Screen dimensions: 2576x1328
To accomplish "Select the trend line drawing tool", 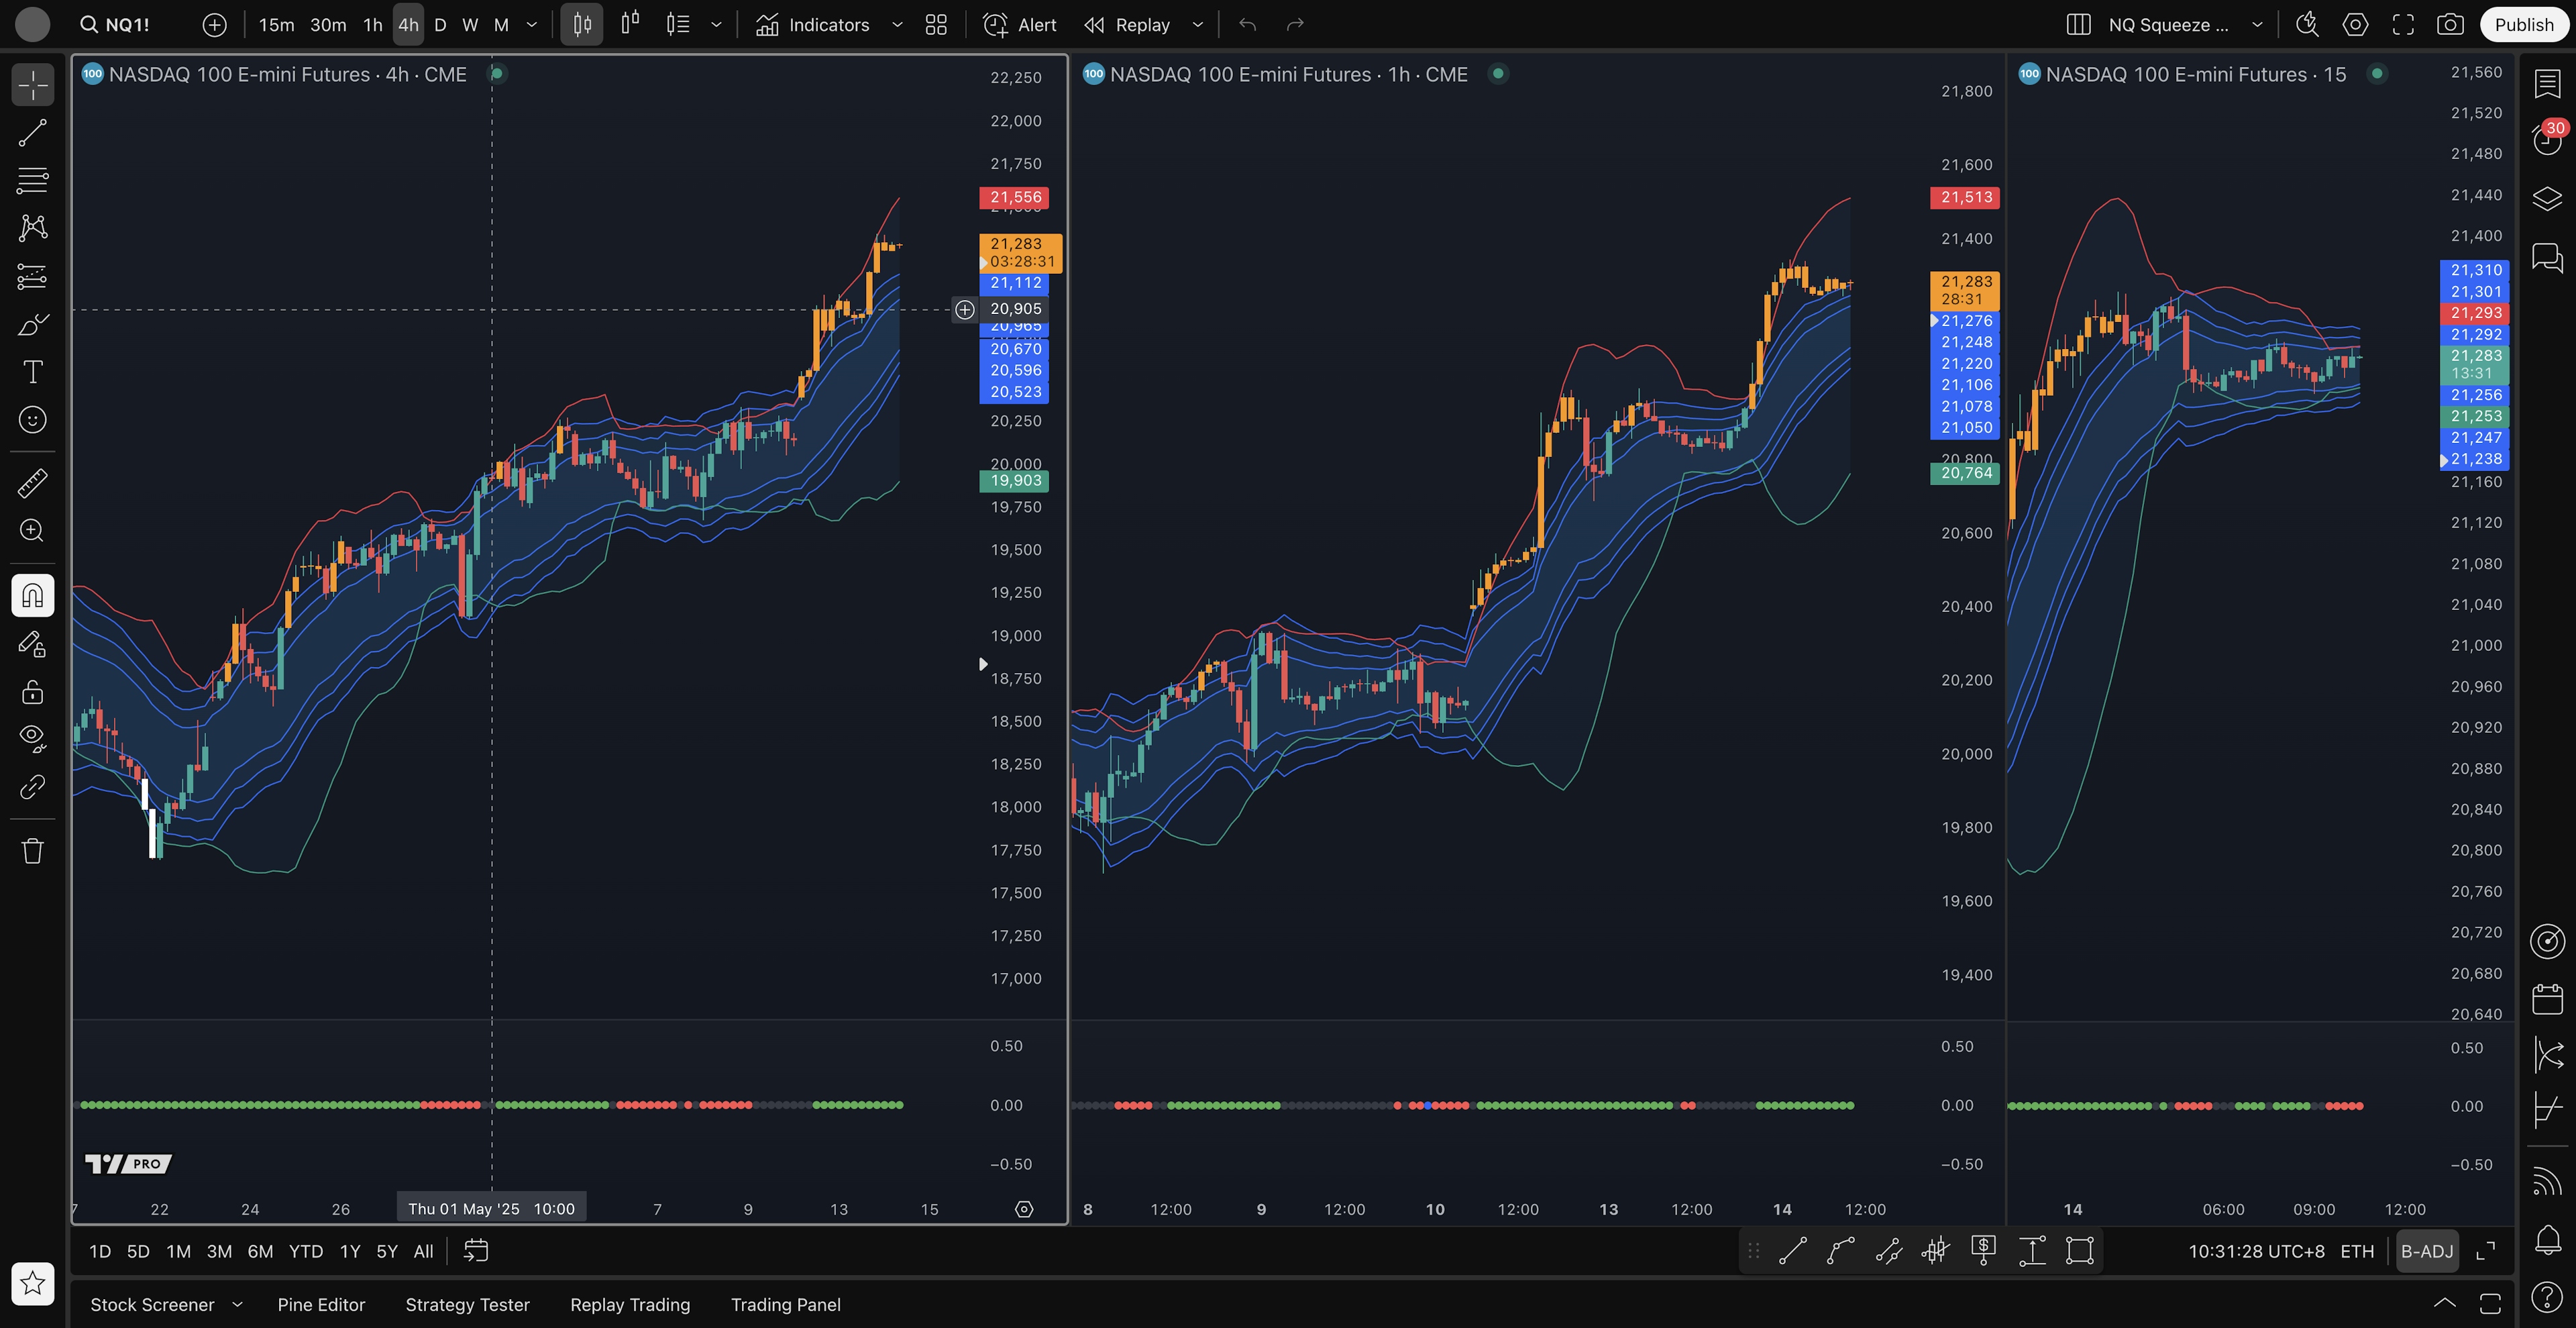I will tap(32, 133).
